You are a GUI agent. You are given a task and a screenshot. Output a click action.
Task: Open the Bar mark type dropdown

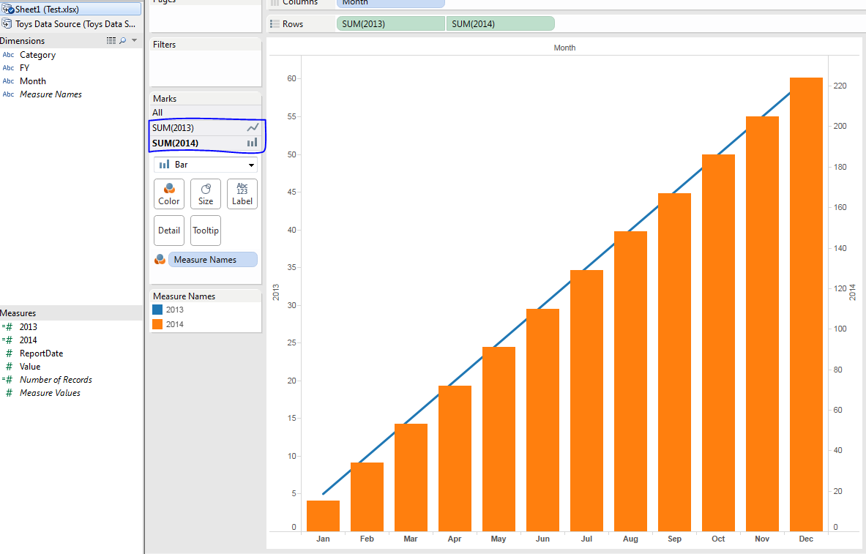pyautogui.click(x=251, y=164)
